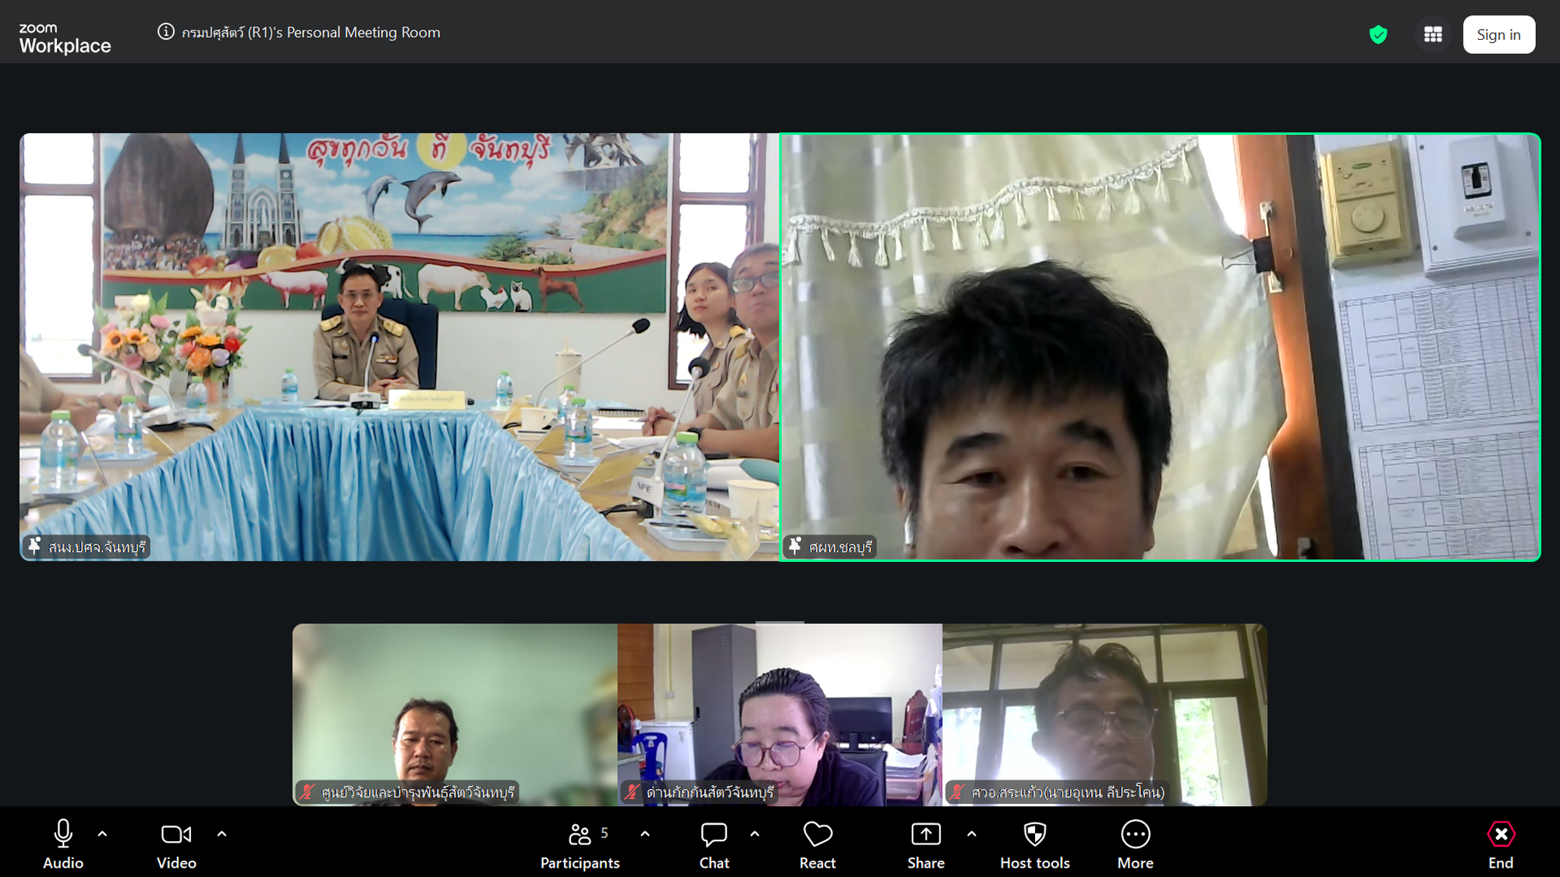Open the view layout grid icon
Image resolution: width=1560 pixels, height=877 pixels.
1433,34
